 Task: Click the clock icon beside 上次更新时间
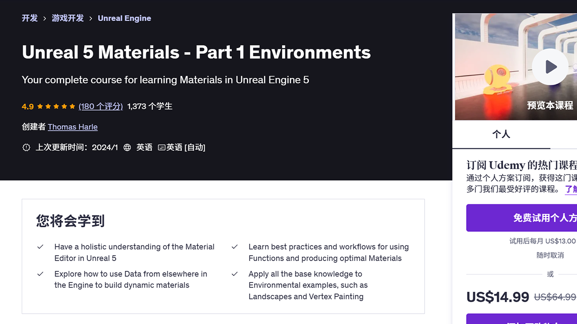pyautogui.click(x=26, y=147)
